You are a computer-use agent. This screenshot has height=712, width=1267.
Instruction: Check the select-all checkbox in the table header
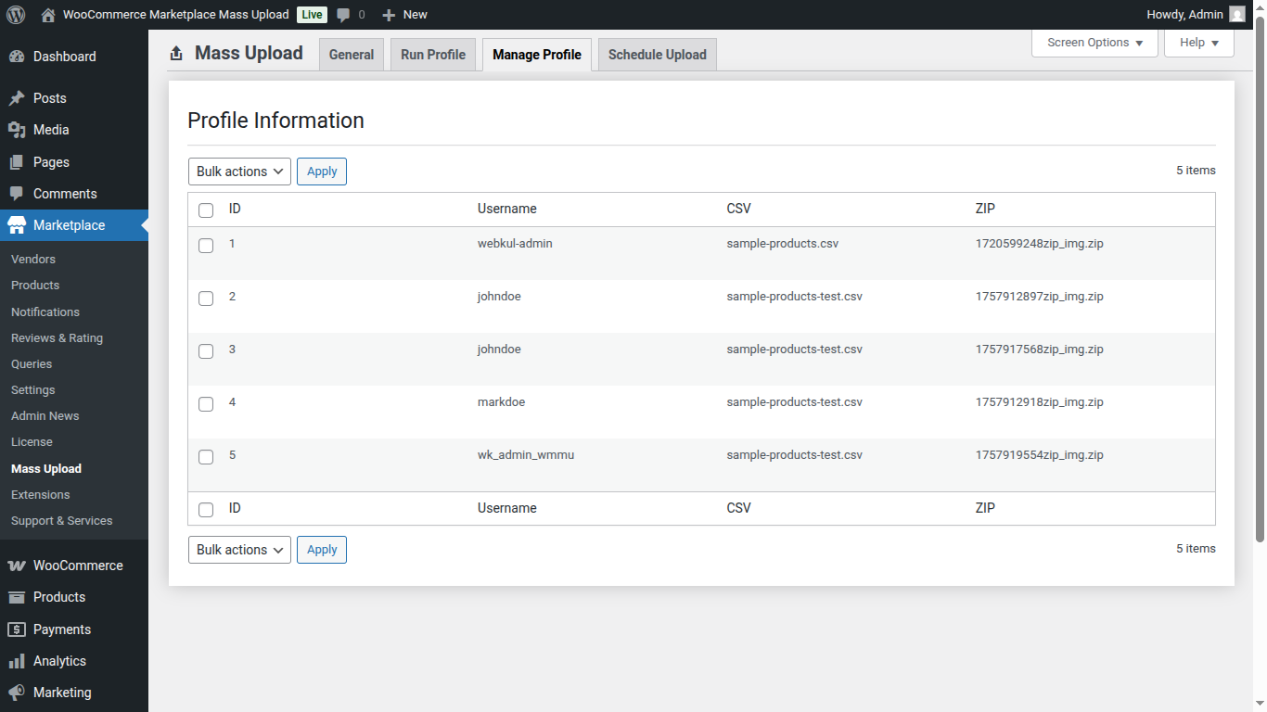[205, 210]
